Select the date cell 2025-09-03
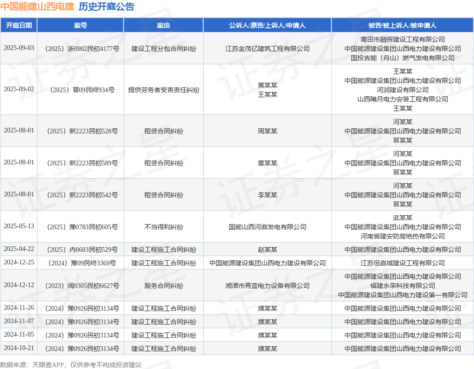Screen dimensions: 474x369 pyautogui.click(x=19, y=48)
